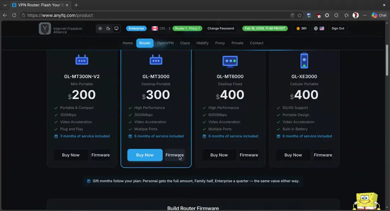
Task: Click the browser profile avatar
Action: coord(356,15)
